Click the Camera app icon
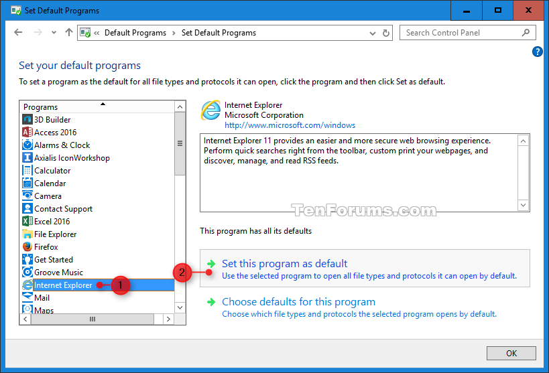This screenshot has width=549, height=373. (x=27, y=196)
